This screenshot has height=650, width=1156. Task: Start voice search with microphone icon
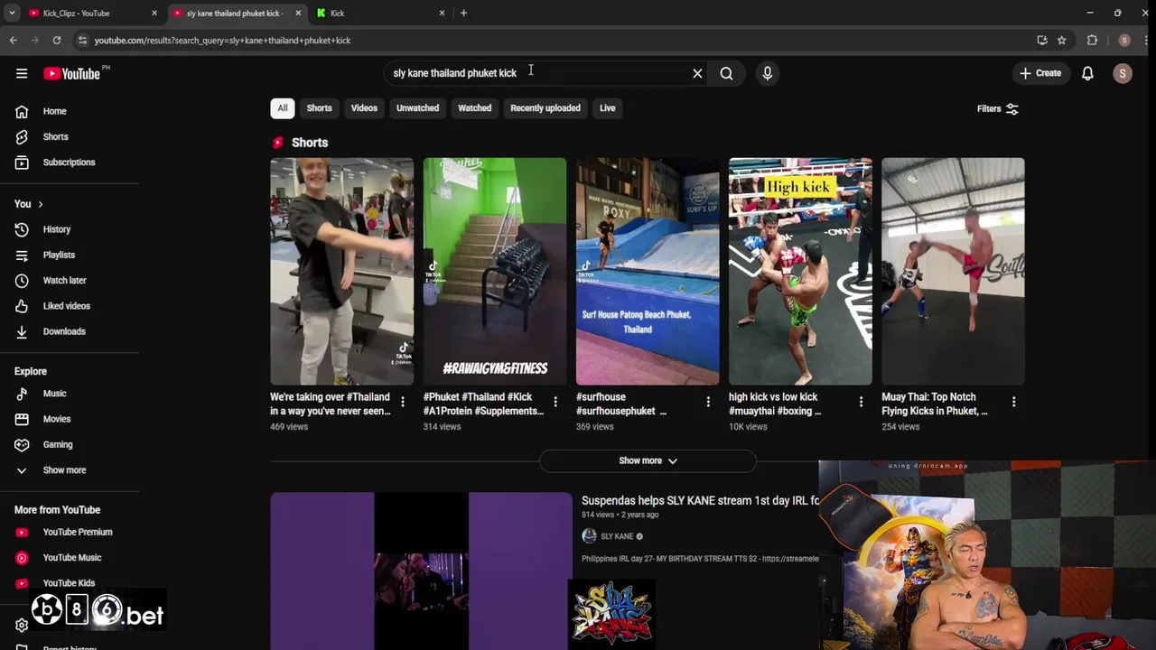[x=767, y=73]
